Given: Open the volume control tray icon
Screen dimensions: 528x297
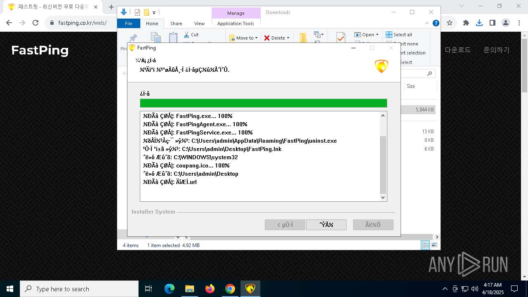Looking at the screenshot, I should pos(475,289).
